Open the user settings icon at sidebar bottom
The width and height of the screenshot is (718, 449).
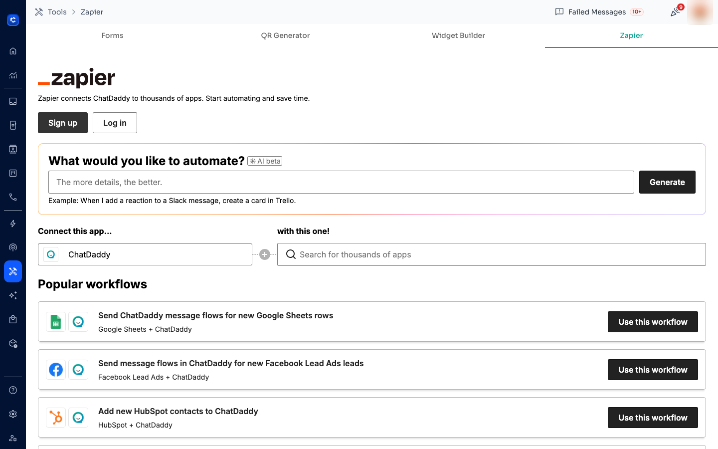point(13,438)
